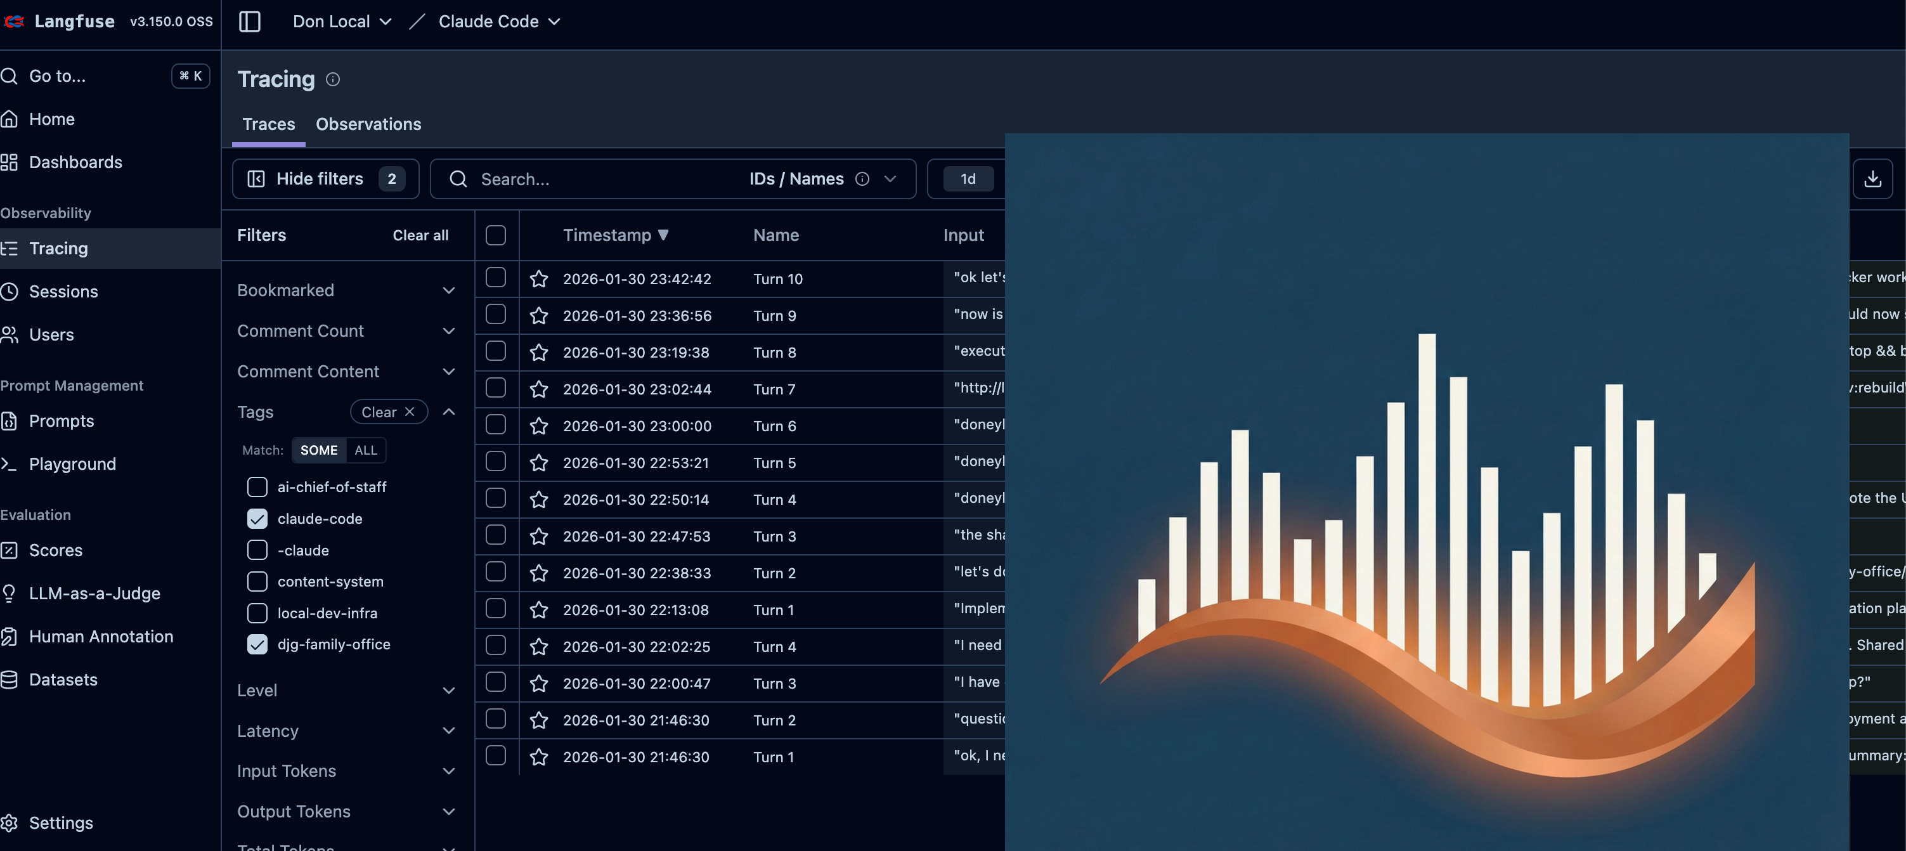
Task: Uncheck the claude-code tag filter
Action: pos(257,519)
